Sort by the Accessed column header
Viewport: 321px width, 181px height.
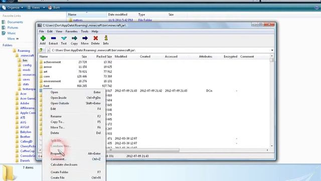click(x=171, y=56)
